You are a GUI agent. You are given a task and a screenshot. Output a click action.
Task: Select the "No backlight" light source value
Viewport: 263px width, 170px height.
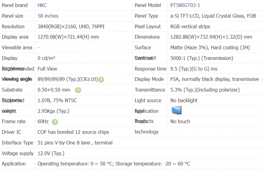pyautogui.click(x=185, y=100)
